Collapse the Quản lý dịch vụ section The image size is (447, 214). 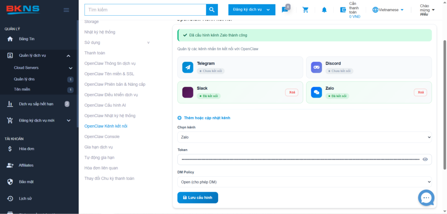click(69, 56)
